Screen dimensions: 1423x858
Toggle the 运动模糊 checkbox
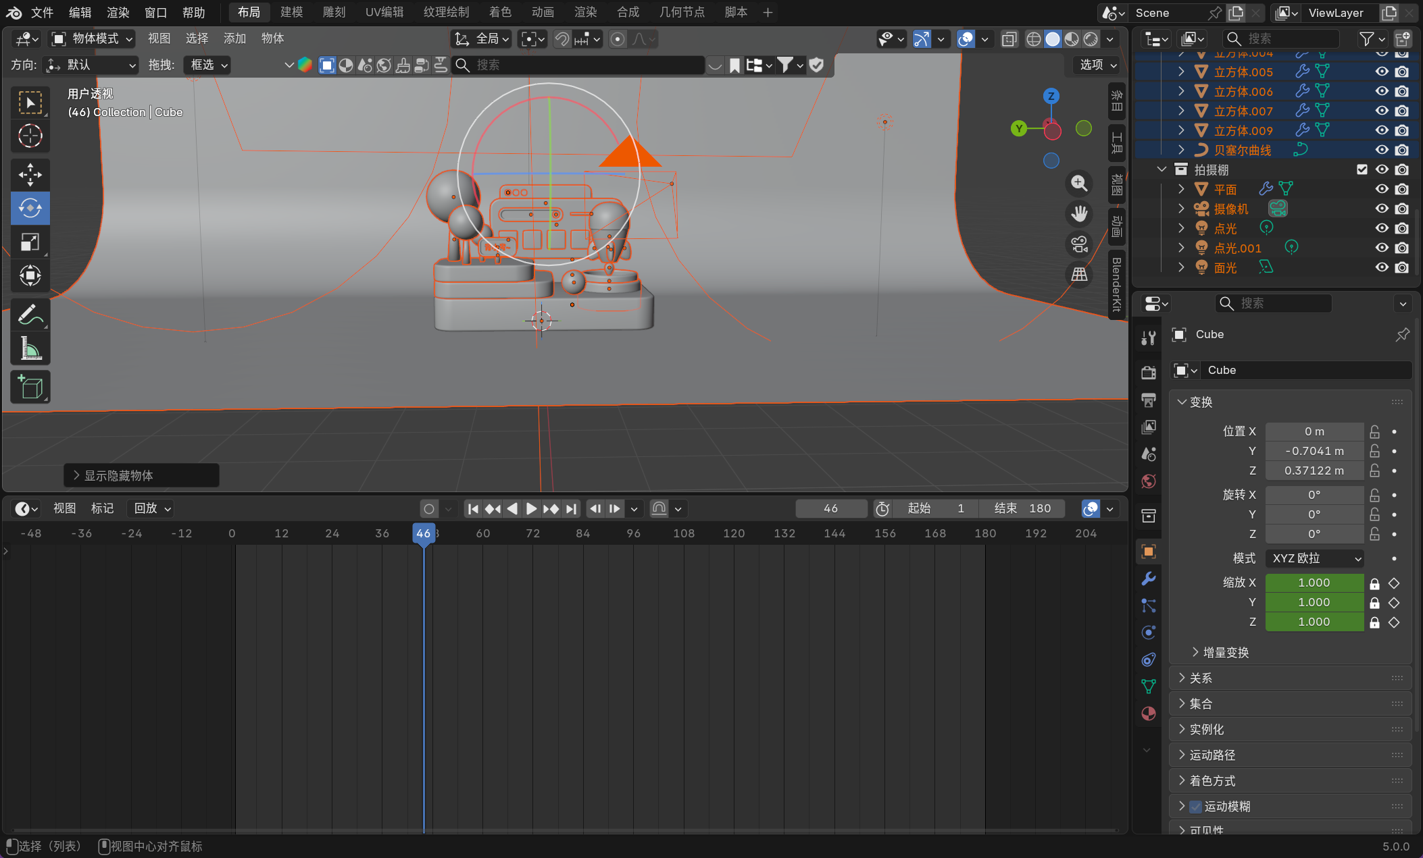[x=1196, y=807]
